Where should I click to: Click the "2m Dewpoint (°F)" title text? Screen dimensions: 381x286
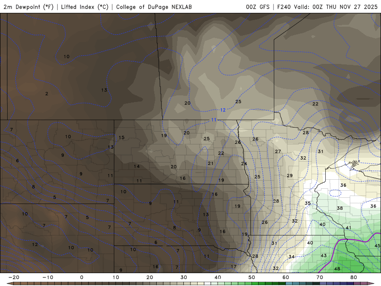(x=29, y=7)
